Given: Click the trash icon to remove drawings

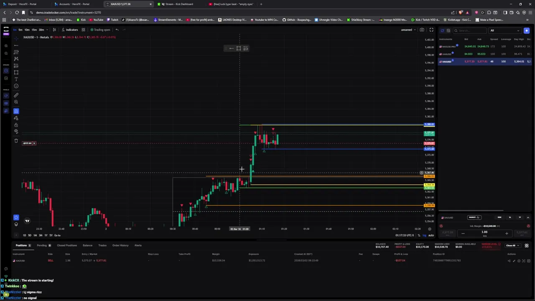Looking at the screenshot, I should coord(16,141).
